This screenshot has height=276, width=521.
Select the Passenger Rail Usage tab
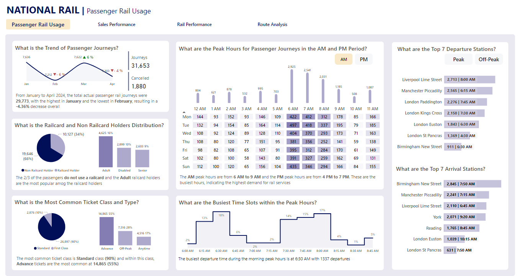[38, 24]
